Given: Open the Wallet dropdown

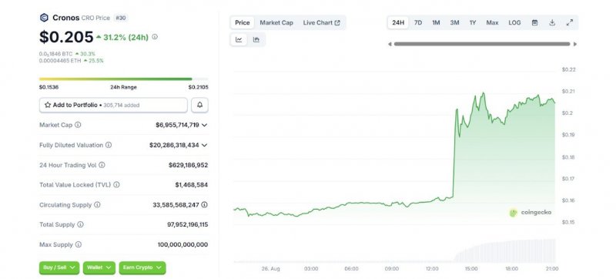Looking at the screenshot, I should coord(99,267).
